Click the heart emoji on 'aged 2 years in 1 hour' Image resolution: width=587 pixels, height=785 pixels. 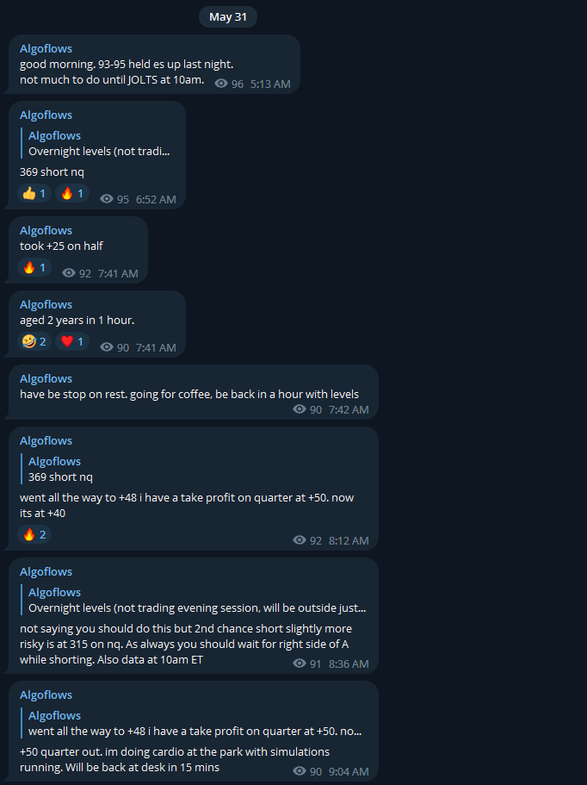tap(71, 341)
